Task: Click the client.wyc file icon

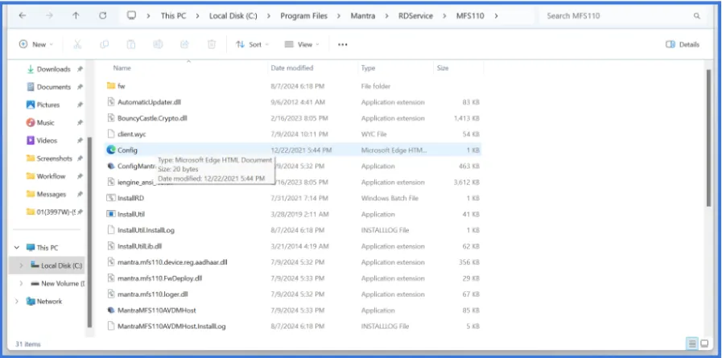Action: tap(110, 134)
